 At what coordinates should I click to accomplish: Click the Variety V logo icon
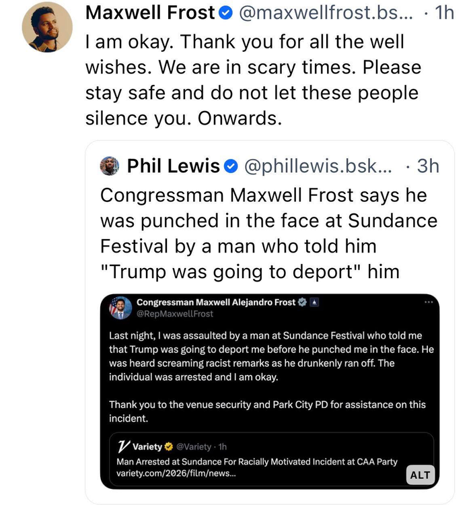tap(123, 446)
